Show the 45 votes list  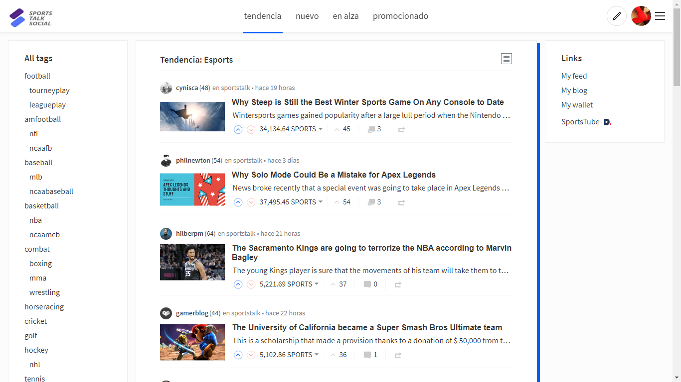click(x=342, y=129)
